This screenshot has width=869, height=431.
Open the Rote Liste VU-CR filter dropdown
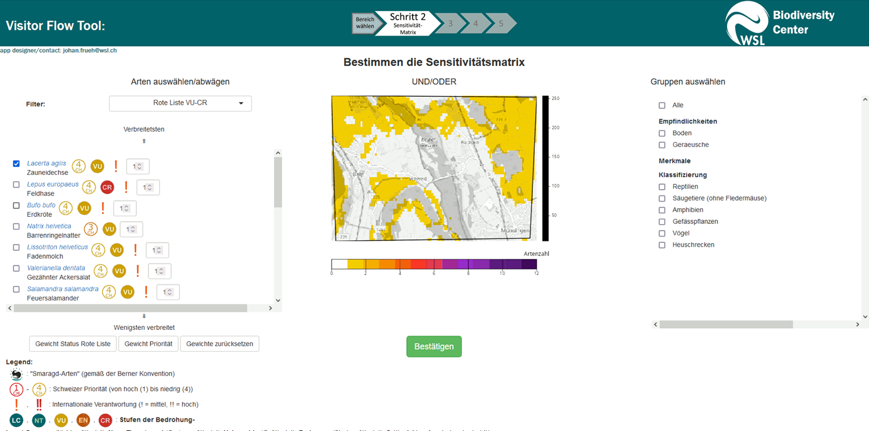click(x=180, y=103)
